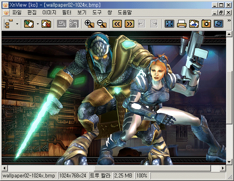The height and width of the screenshot is (181, 234).
Task: Click the greyed magic wand icon
Action: pyautogui.click(x=74, y=24)
